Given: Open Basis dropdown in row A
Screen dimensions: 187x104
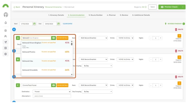Looking at the screenshot, I should [93, 38].
